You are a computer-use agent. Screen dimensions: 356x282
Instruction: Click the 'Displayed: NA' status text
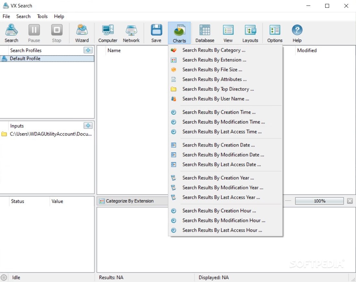coord(214,277)
